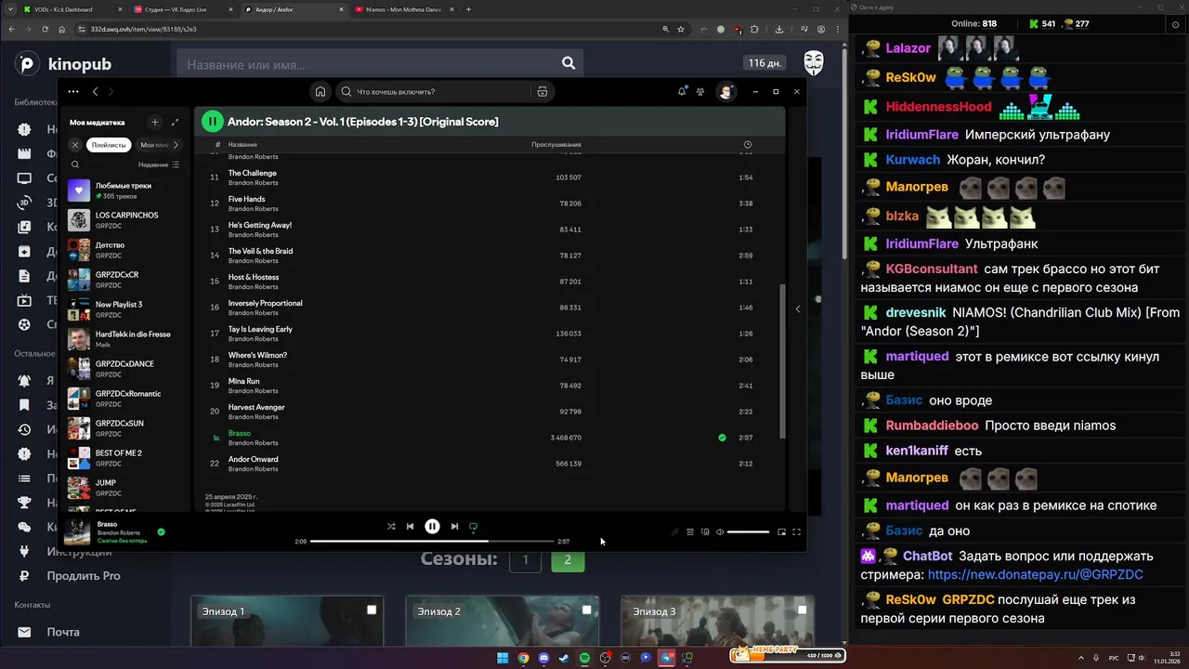Sort by the duration clock column
The image size is (1189, 669).
[748, 145]
